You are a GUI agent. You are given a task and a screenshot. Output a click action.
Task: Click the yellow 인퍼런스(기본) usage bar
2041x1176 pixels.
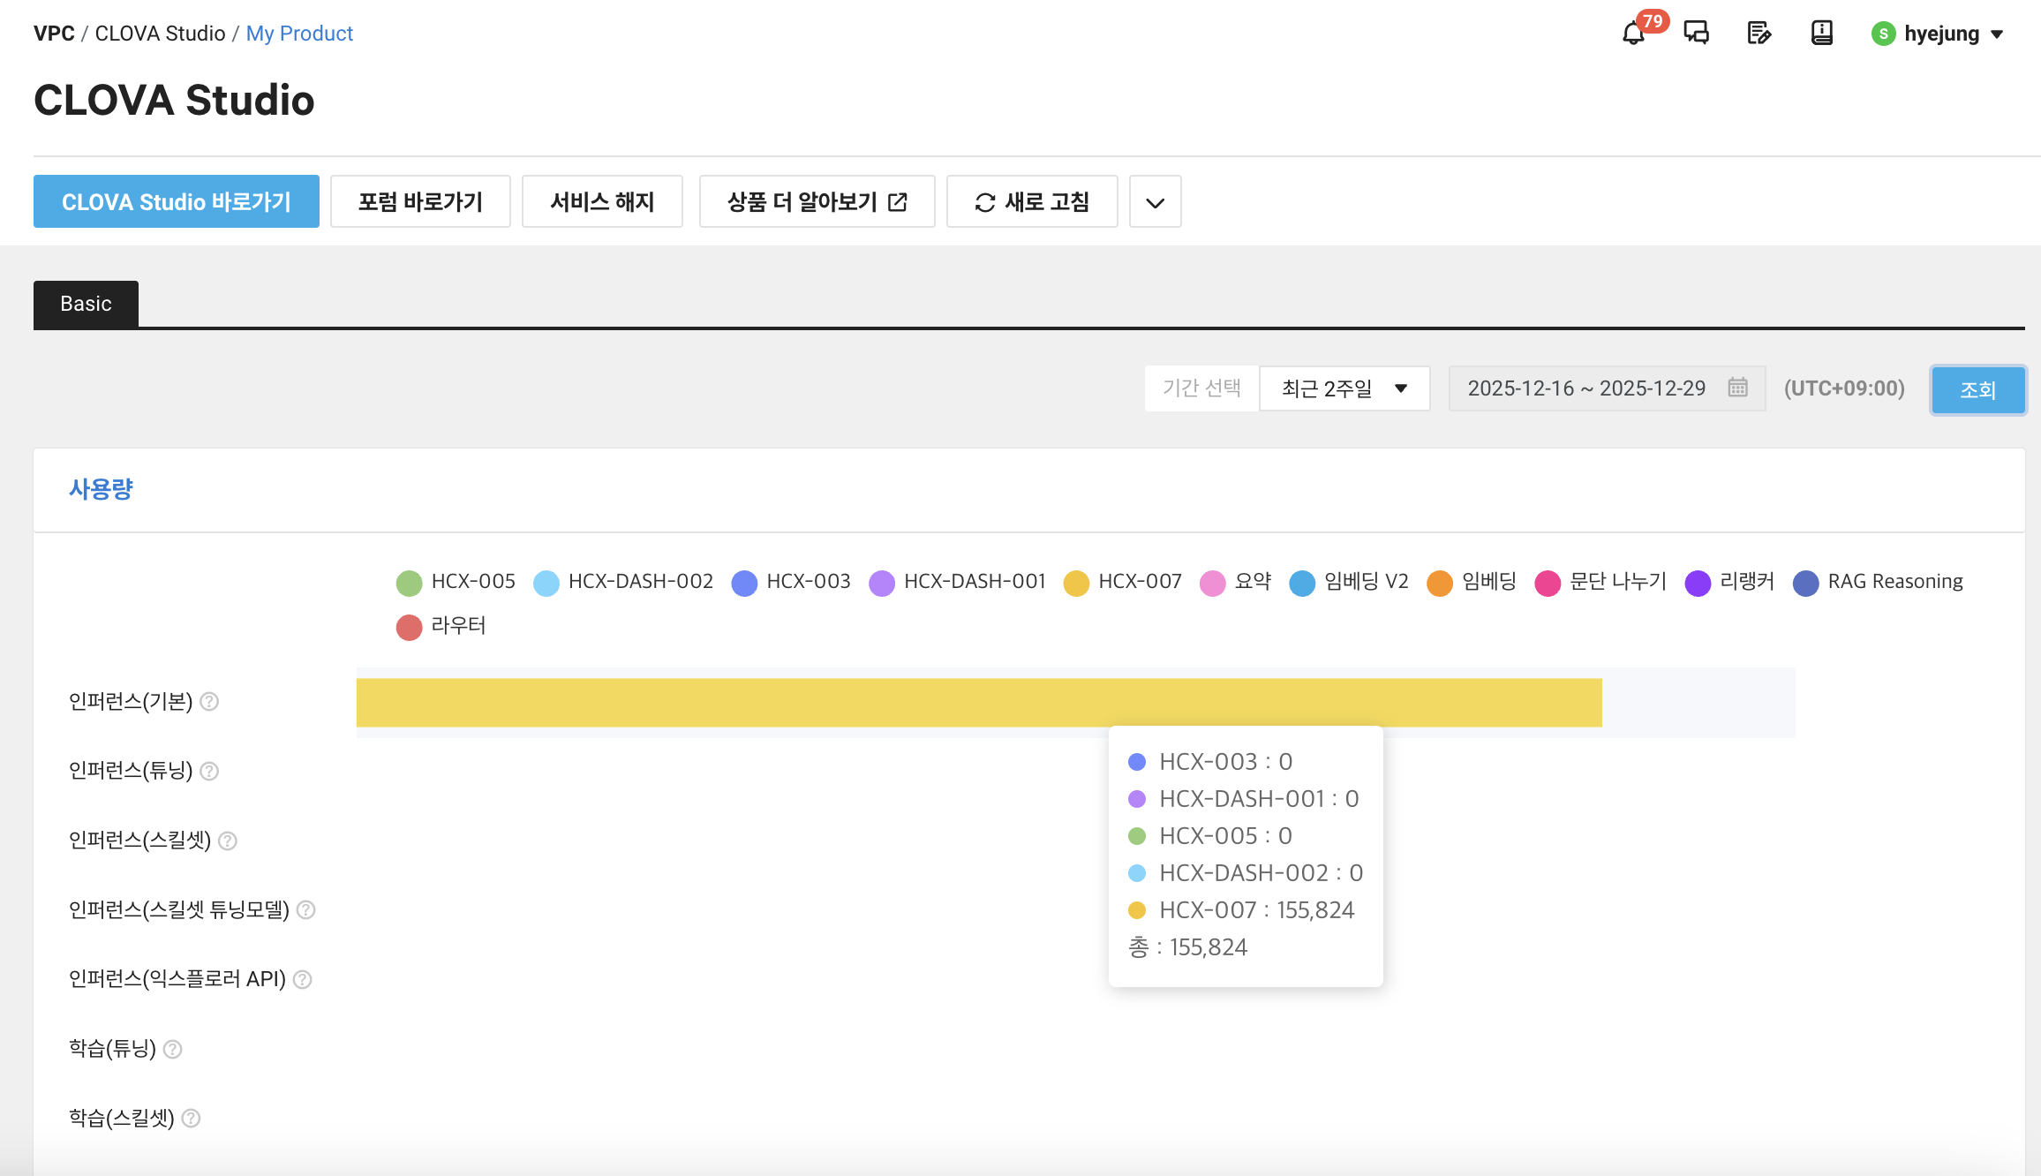tap(979, 703)
